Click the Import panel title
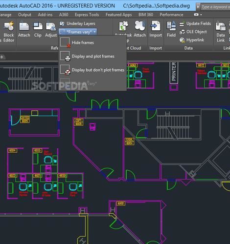Viewport: 230px width, 244px height. [x=156, y=48]
